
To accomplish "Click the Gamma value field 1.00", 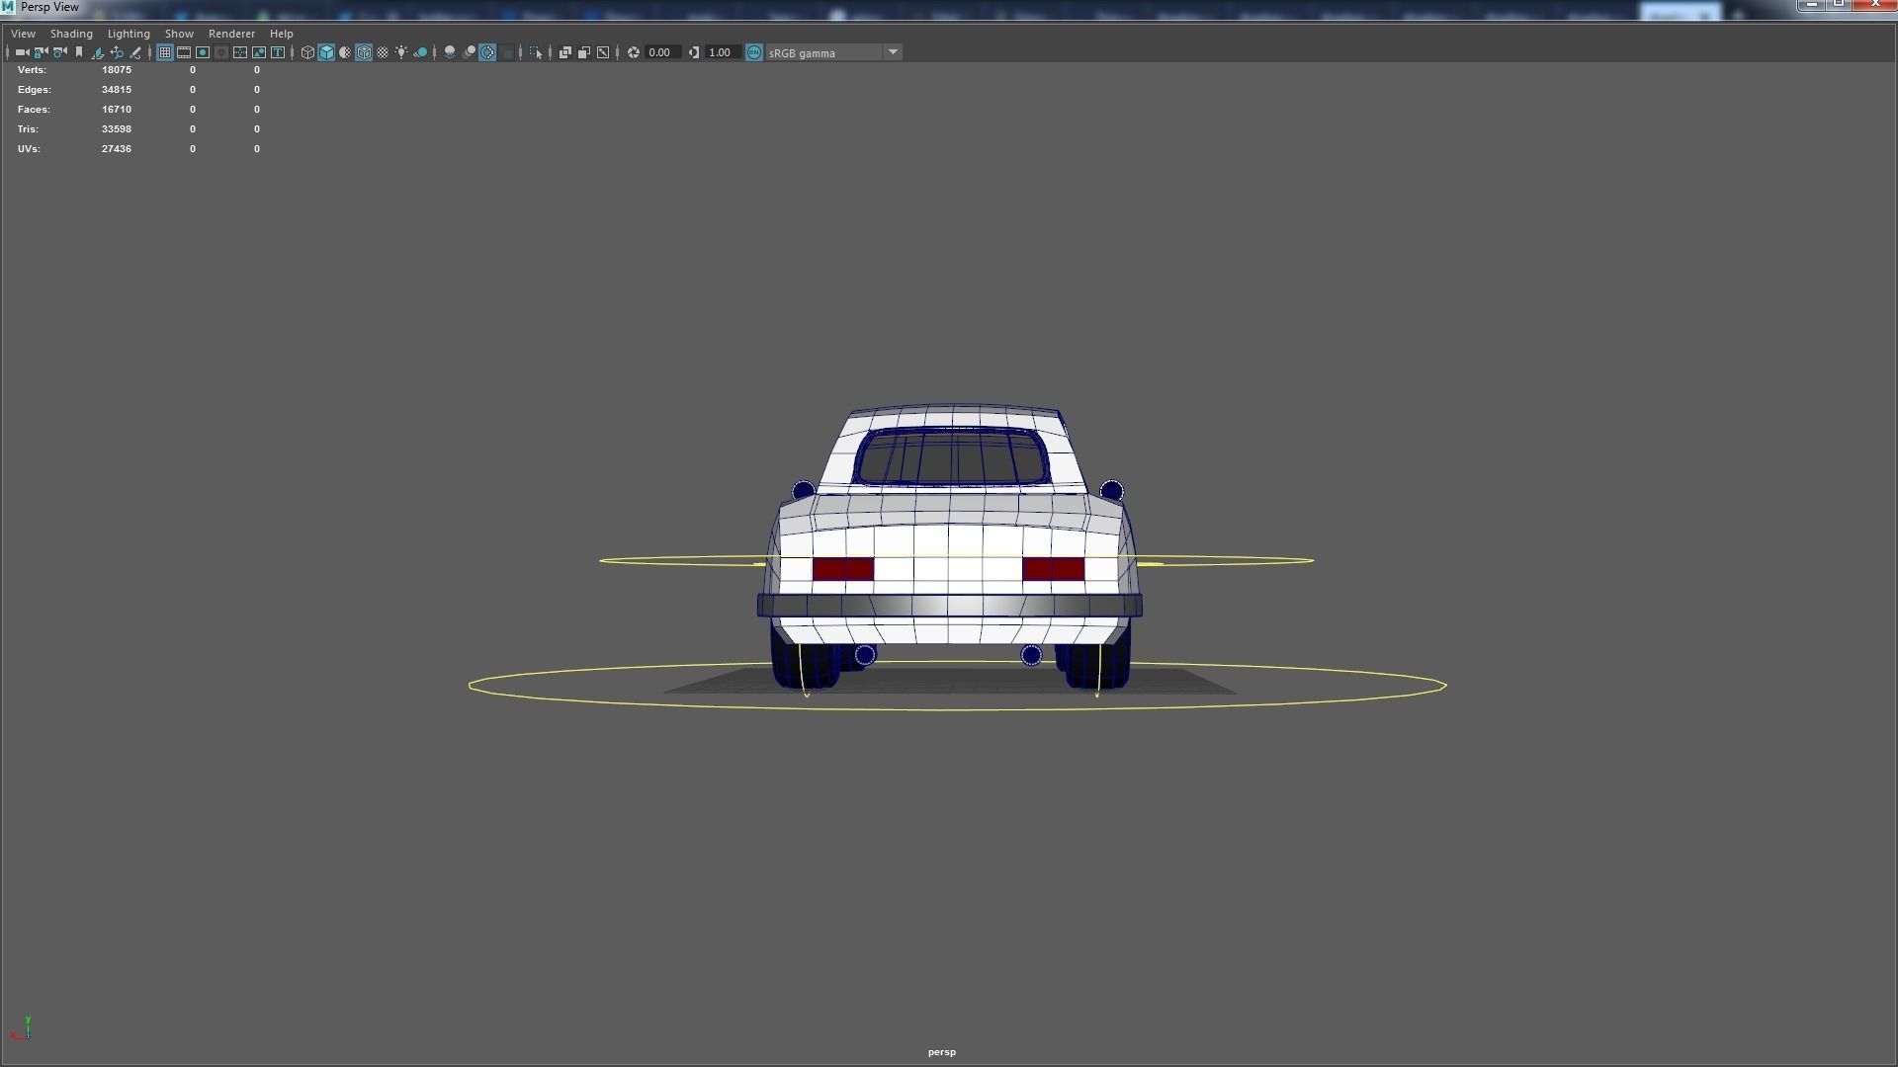I will 721,52.
